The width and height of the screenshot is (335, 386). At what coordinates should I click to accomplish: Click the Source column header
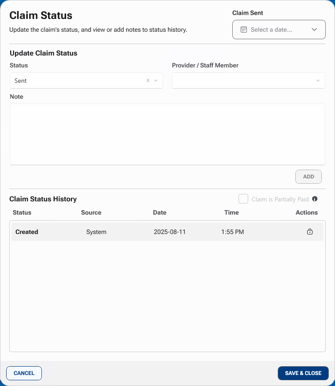[91, 212]
